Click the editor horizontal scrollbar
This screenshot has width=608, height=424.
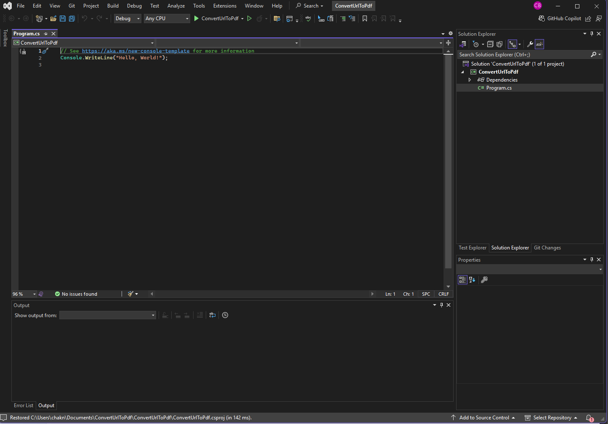click(262, 294)
